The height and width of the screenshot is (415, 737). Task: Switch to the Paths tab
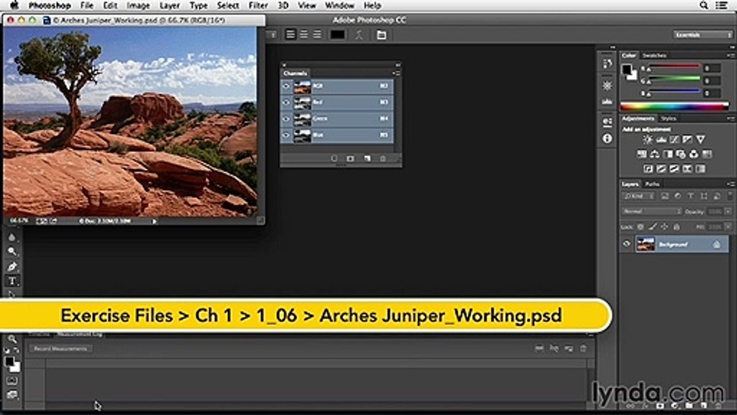coord(652,184)
